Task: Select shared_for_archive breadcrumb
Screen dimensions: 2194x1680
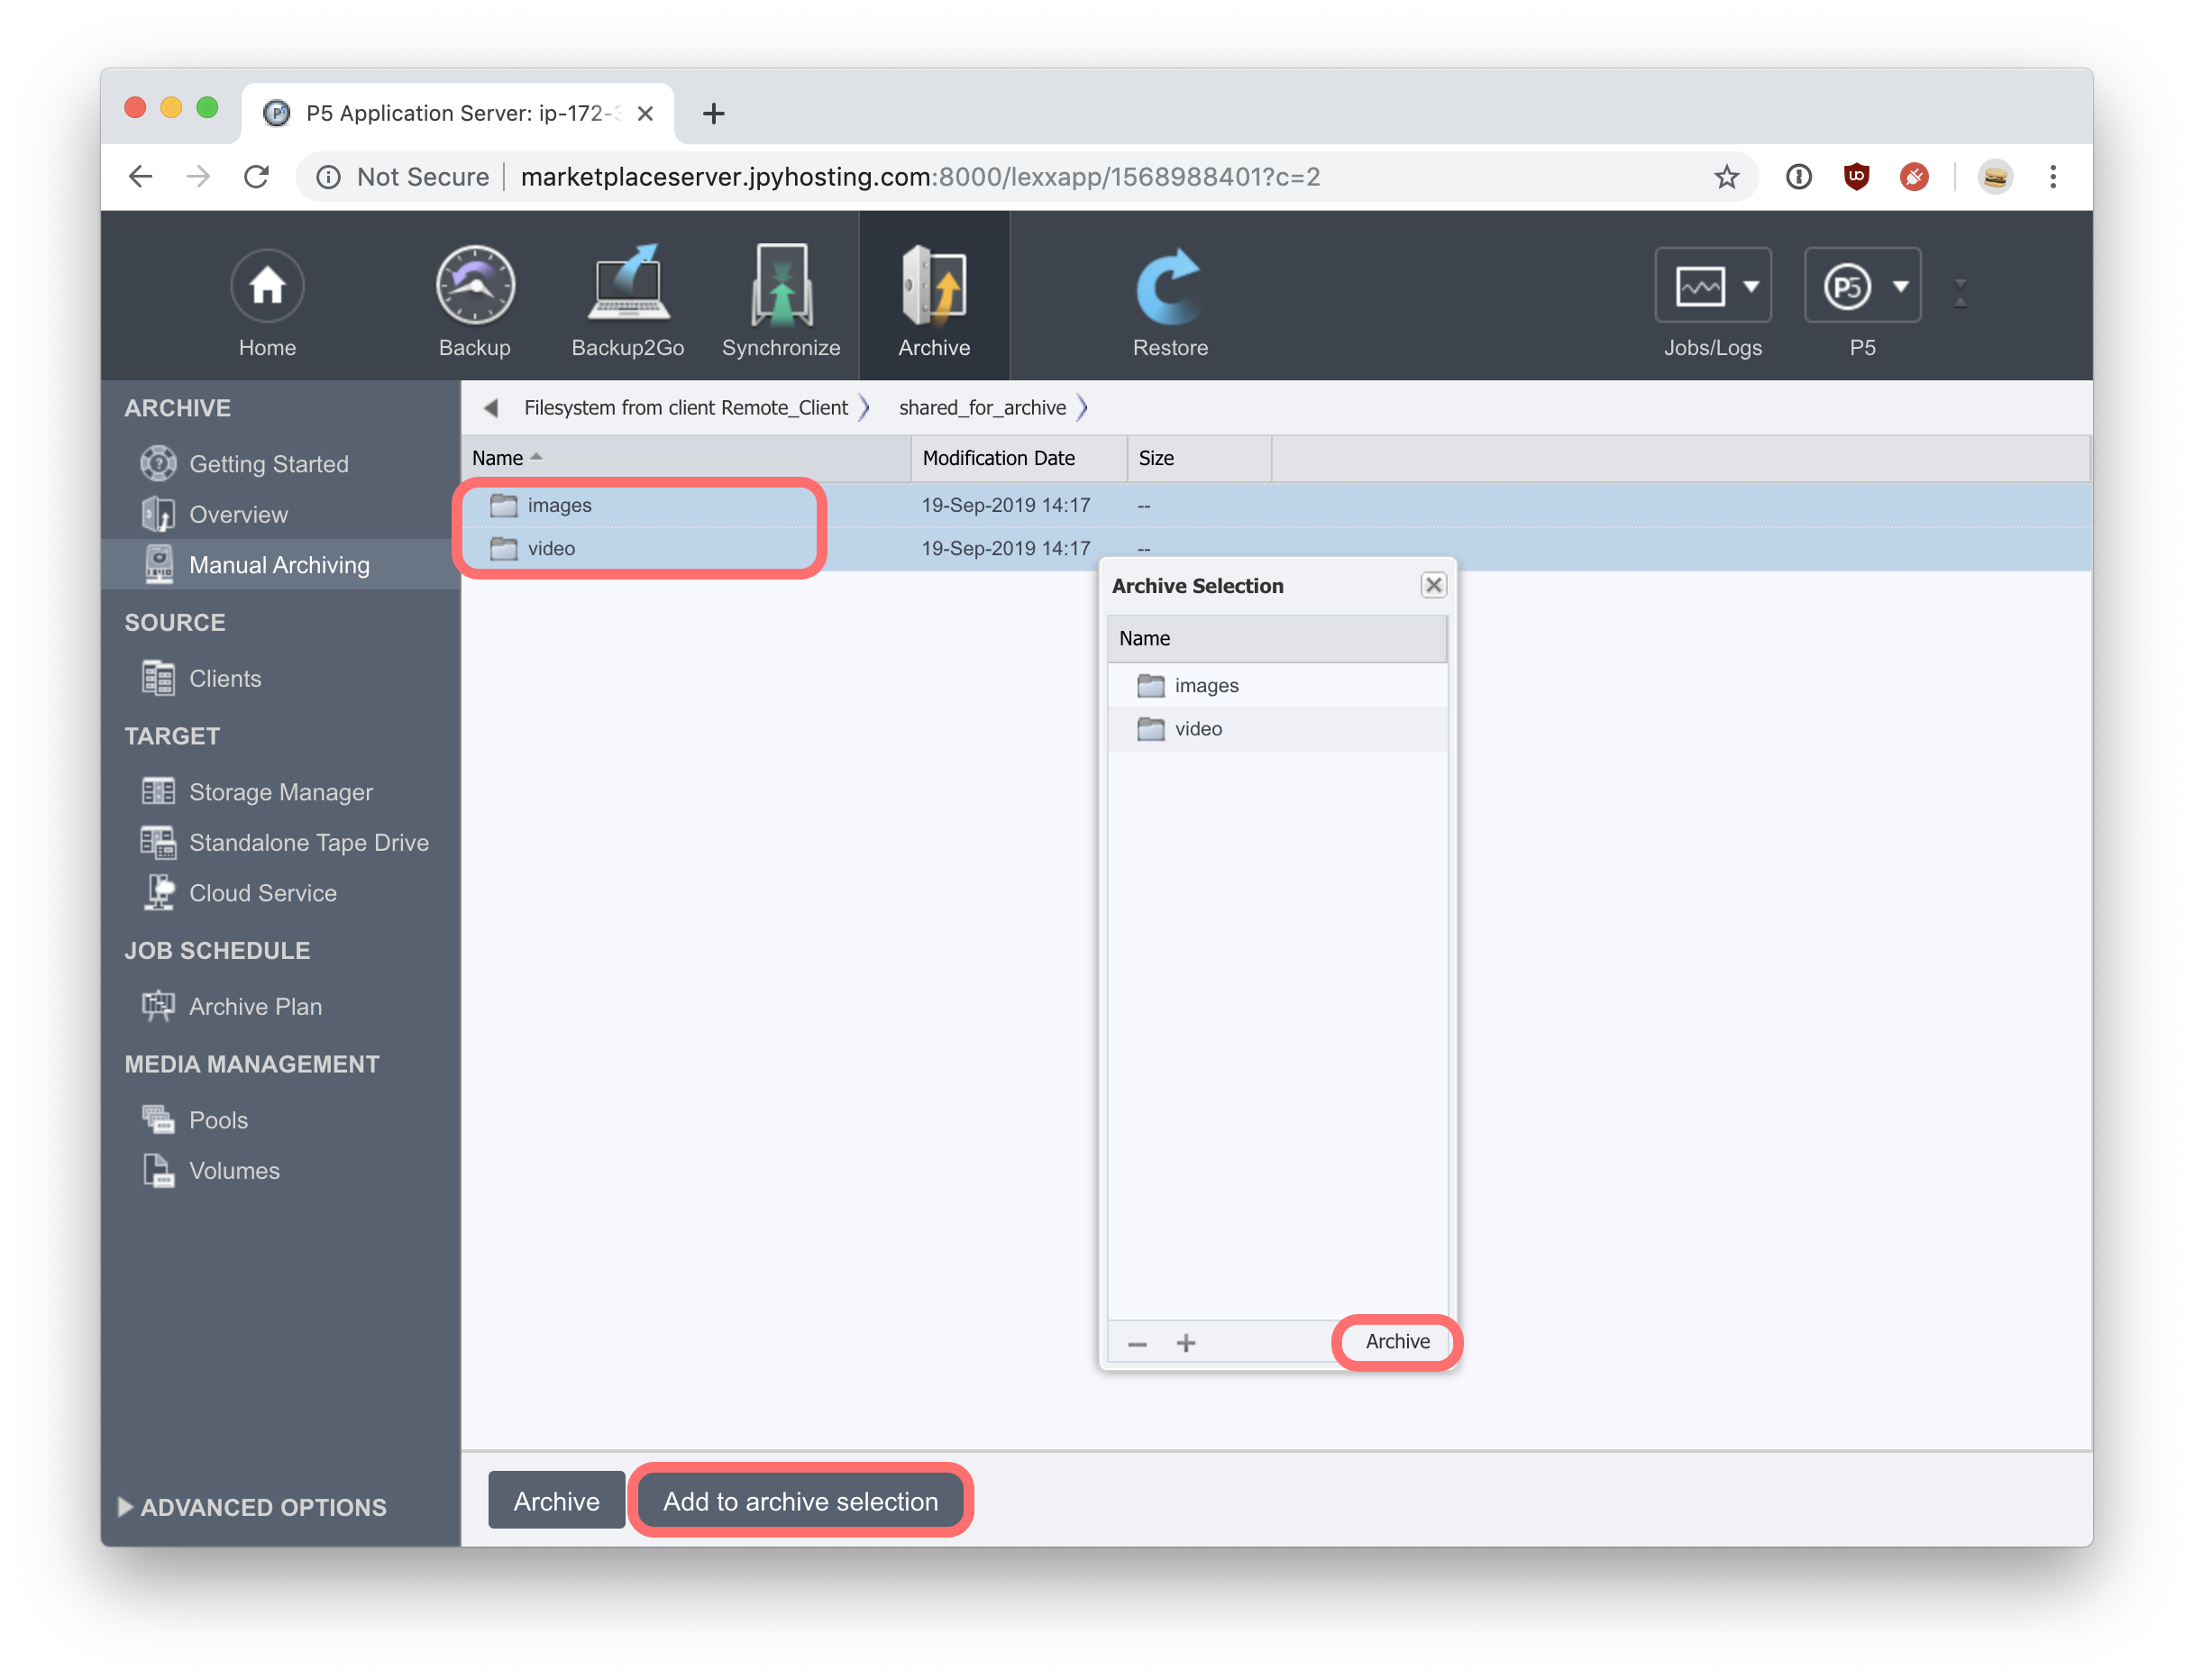Action: 982,408
